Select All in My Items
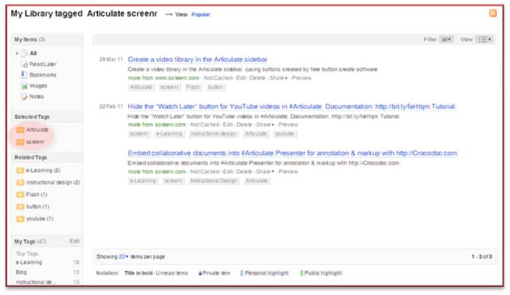 coord(33,53)
